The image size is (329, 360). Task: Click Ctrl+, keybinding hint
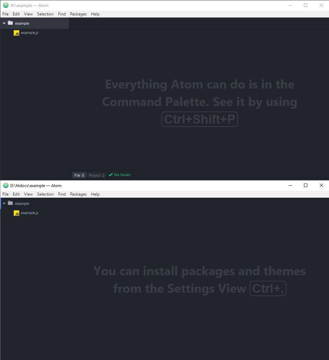(x=268, y=288)
